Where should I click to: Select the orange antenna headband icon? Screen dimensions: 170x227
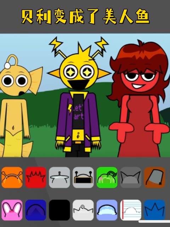click(x=12, y=177)
